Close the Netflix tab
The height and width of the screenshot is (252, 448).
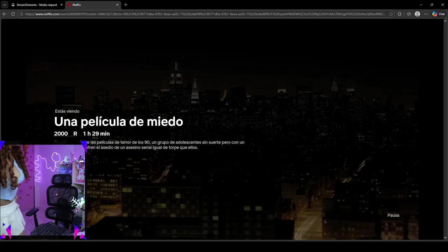click(117, 5)
